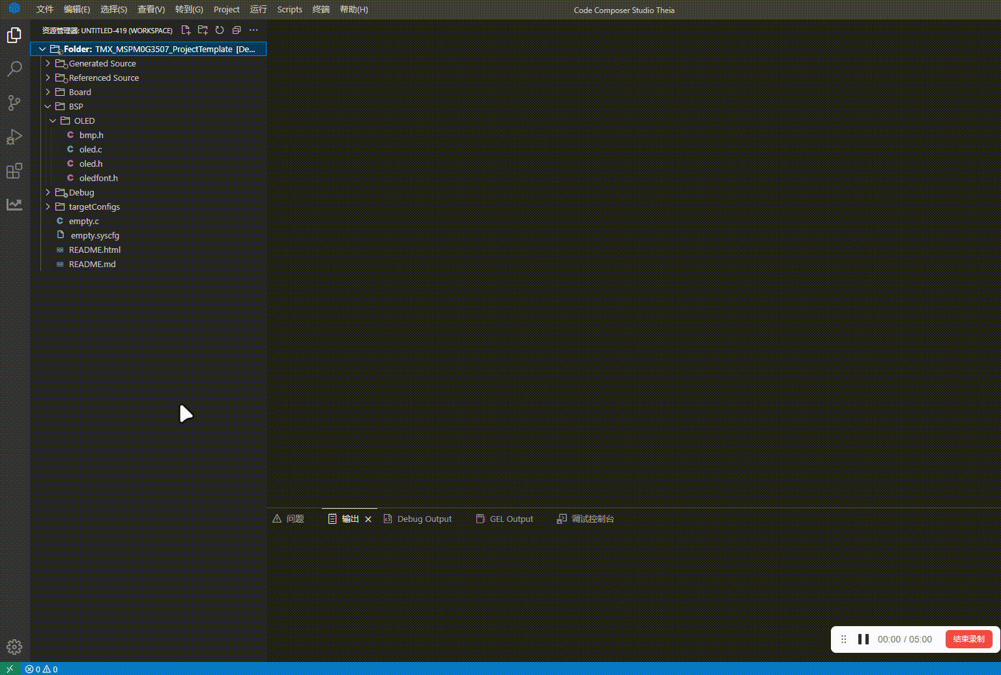Open the 运行 menu
Viewport: 1001px width, 675px height.
259,9
